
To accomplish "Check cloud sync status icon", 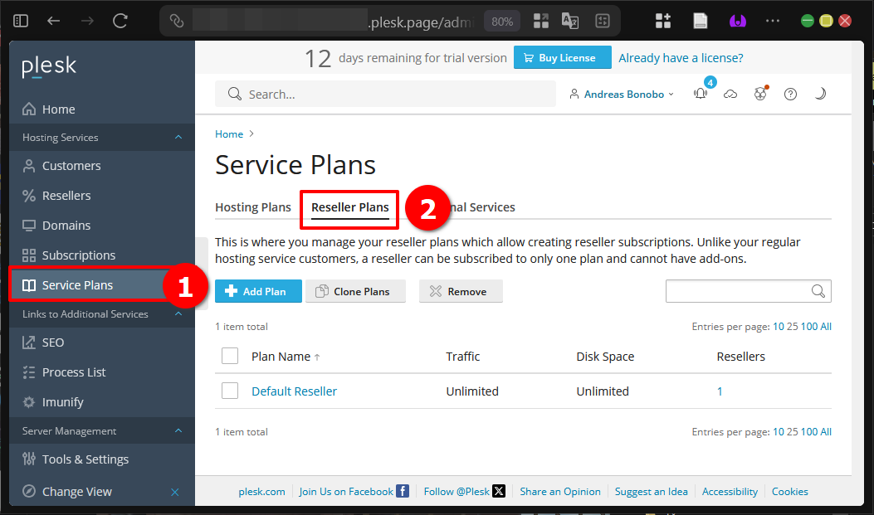I will [x=730, y=94].
